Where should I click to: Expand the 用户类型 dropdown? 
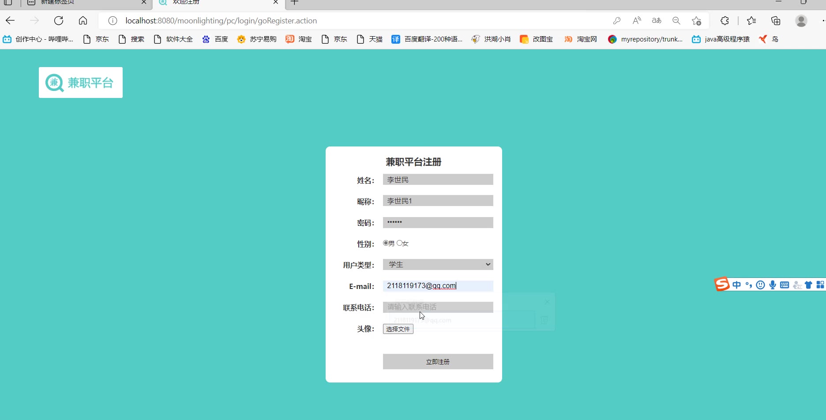(x=438, y=264)
